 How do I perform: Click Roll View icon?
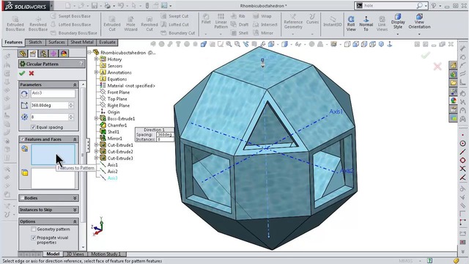click(x=351, y=23)
